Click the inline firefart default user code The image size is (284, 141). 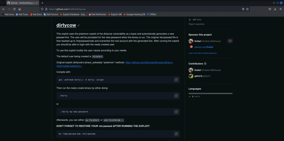(x=97, y=56)
